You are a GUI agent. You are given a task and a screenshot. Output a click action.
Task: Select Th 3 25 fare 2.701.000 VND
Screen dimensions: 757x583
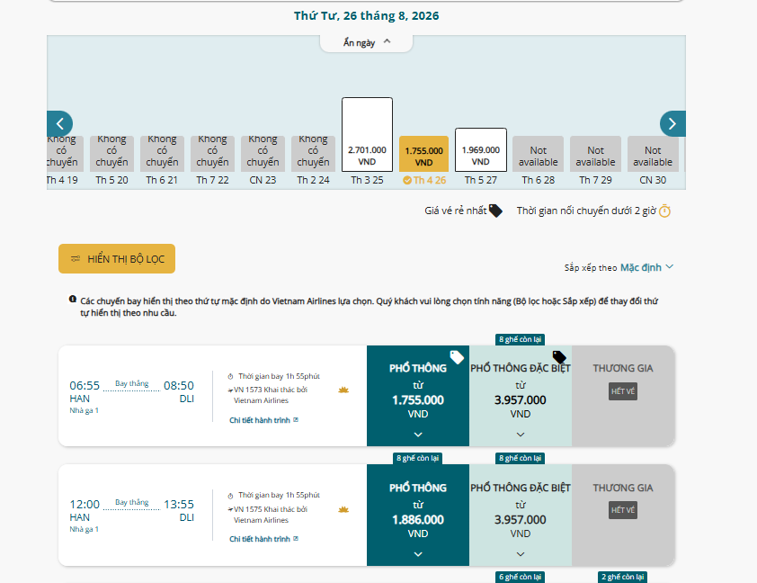point(367,134)
